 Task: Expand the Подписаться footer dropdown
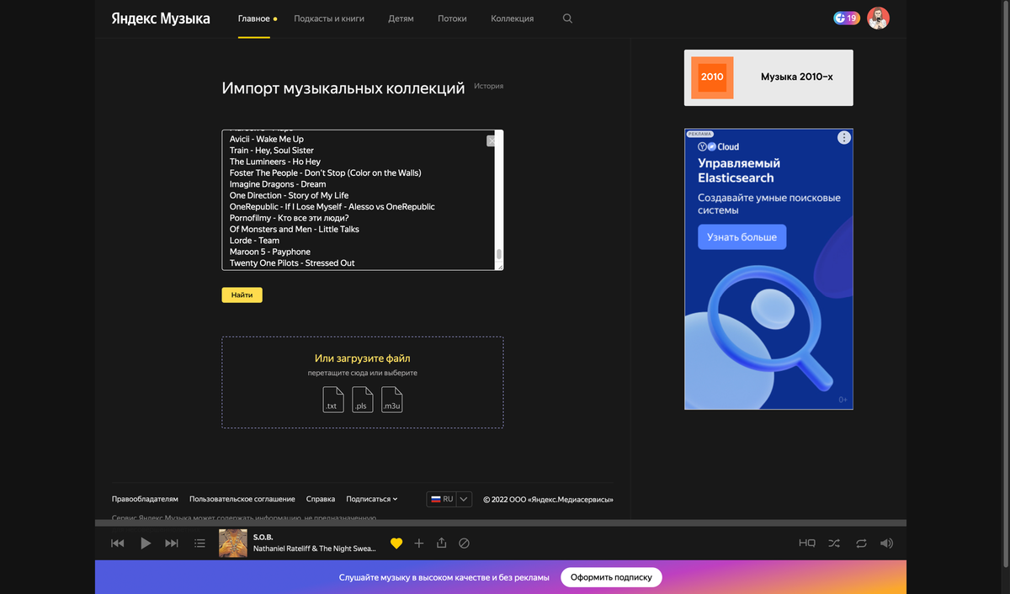click(x=372, y=499)
